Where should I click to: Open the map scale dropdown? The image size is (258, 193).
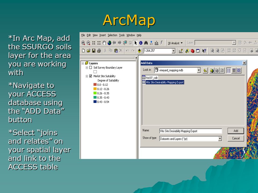click(173, 51)
